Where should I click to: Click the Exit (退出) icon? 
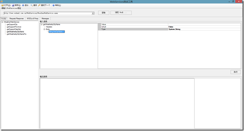(x=23, y=5)
